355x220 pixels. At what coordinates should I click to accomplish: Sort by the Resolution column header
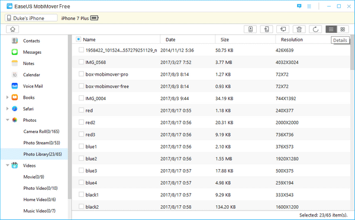pyautogui.click(x=292, y=40)
